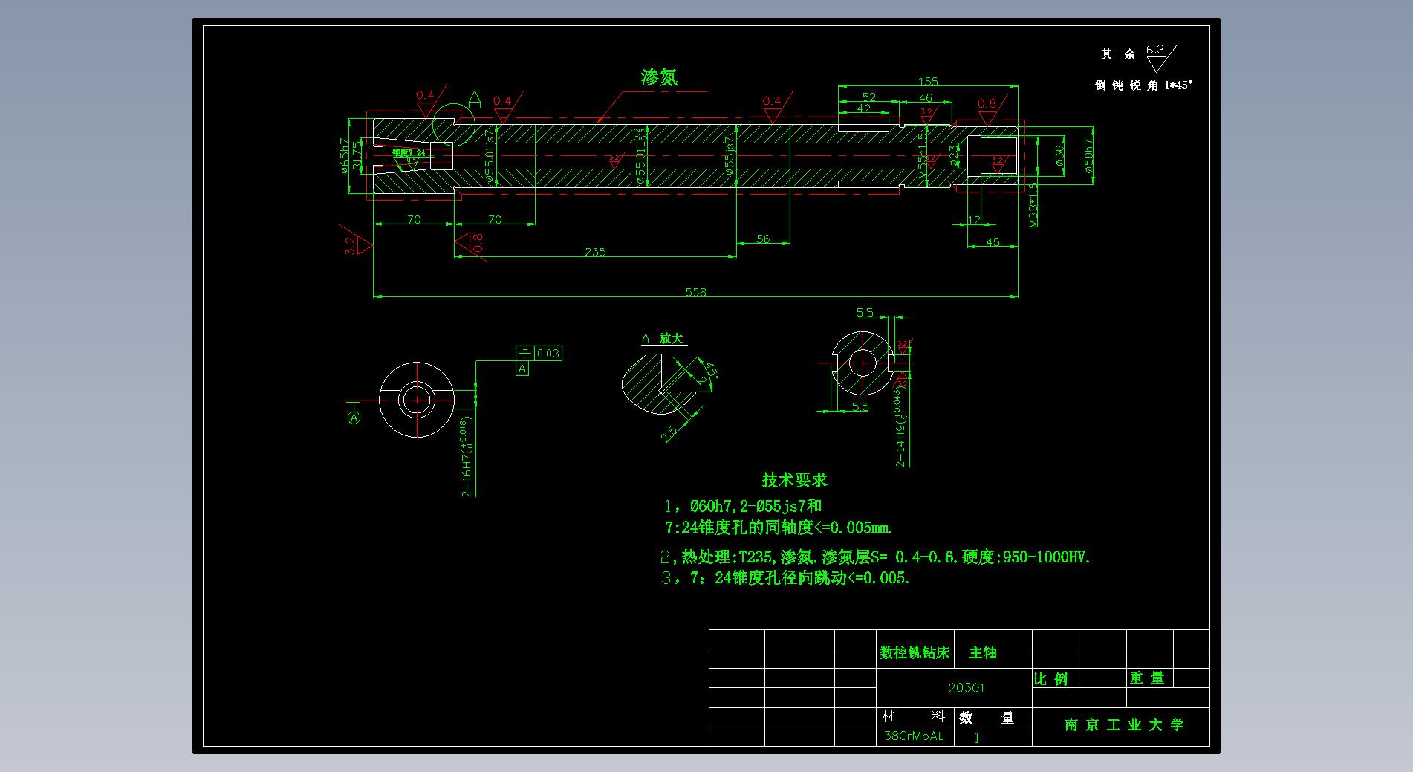Click the 0.03 symmetry tolerance value
This screenshot has width=1413, height=772.
tap(548, 354)
